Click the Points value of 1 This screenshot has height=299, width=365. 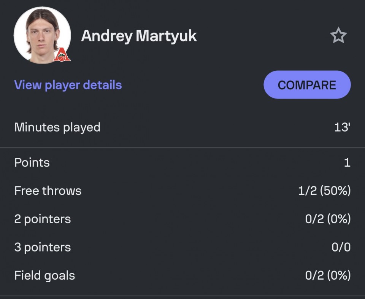pyautogui.click(x=347, y=162)
